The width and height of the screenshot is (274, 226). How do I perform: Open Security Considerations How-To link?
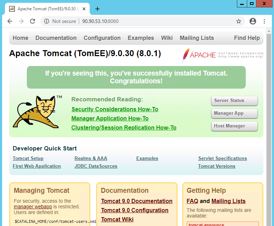(115, 109)
